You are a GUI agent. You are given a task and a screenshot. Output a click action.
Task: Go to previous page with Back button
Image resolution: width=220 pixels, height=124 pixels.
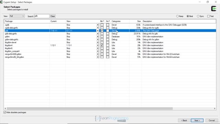[x=184, y=121]
